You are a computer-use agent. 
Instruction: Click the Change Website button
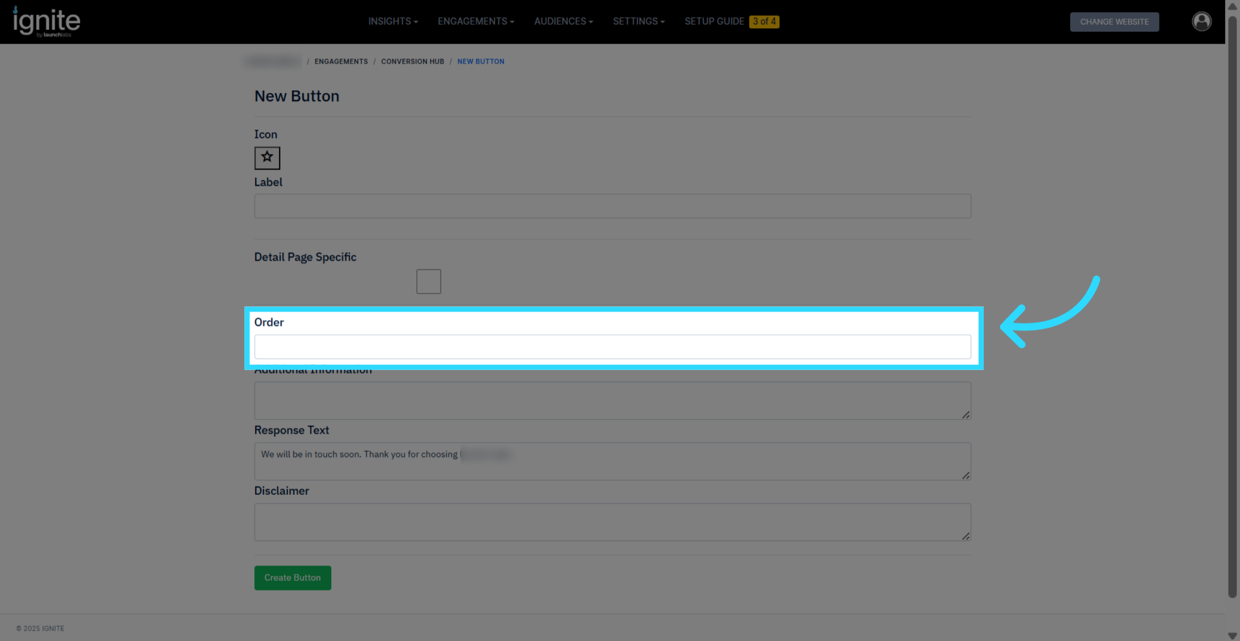coord(1114,22)
